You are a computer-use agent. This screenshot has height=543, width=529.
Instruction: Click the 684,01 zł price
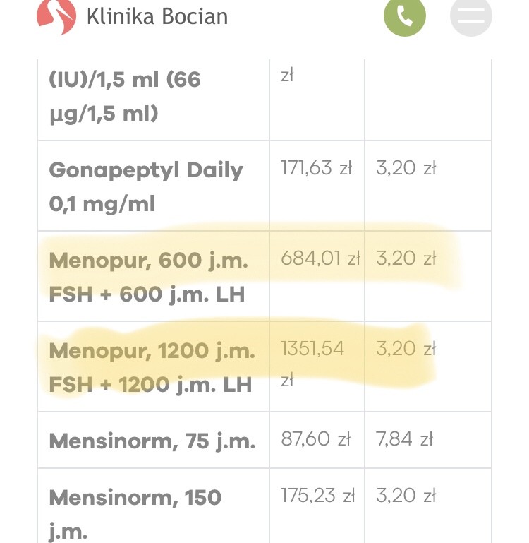(x=320, y=258)
